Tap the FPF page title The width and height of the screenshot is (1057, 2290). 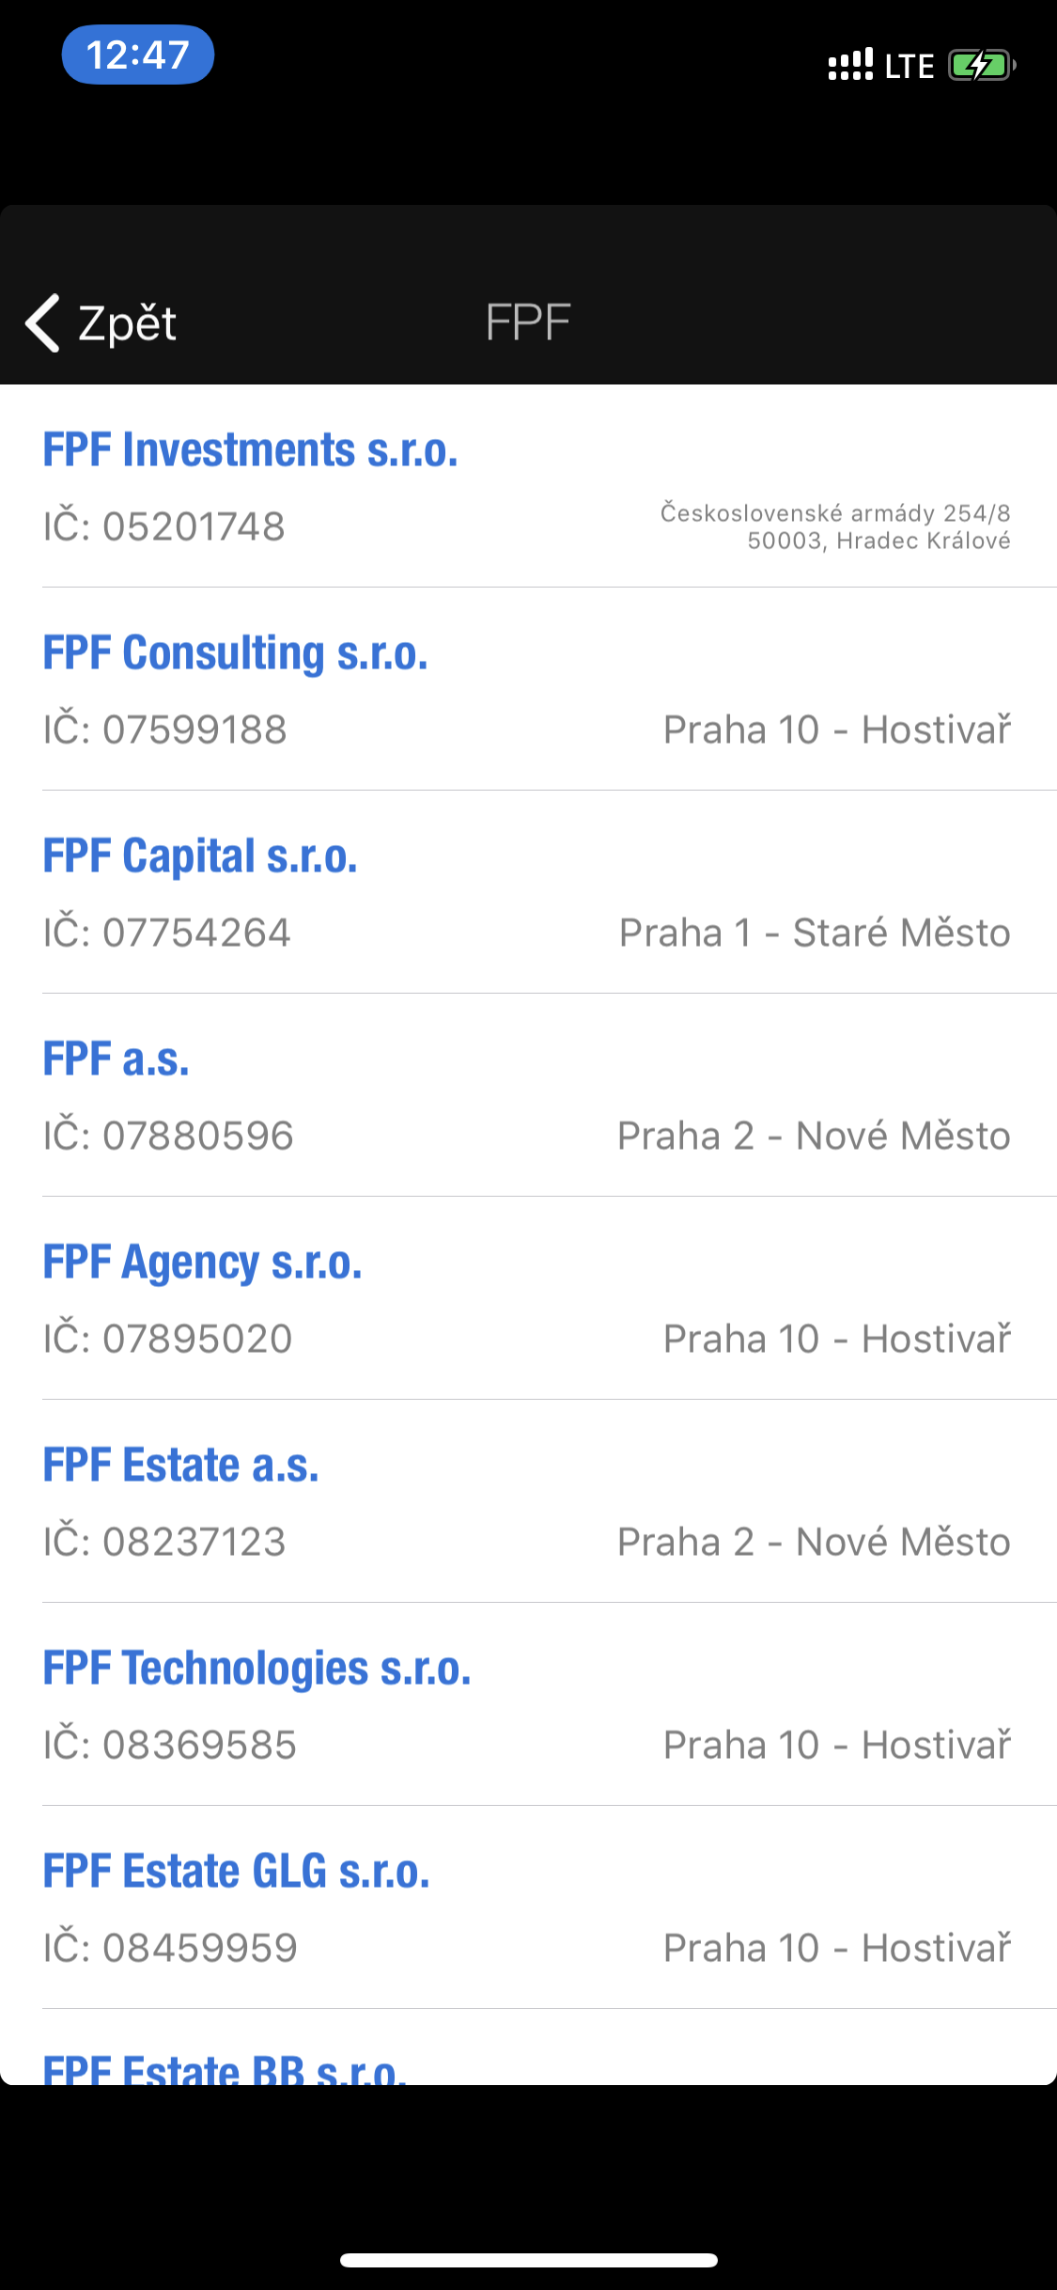point(528,323)
